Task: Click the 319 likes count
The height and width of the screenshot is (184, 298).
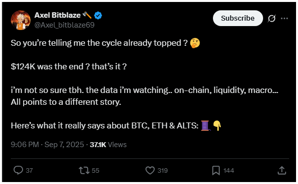Action: [162, 171]
